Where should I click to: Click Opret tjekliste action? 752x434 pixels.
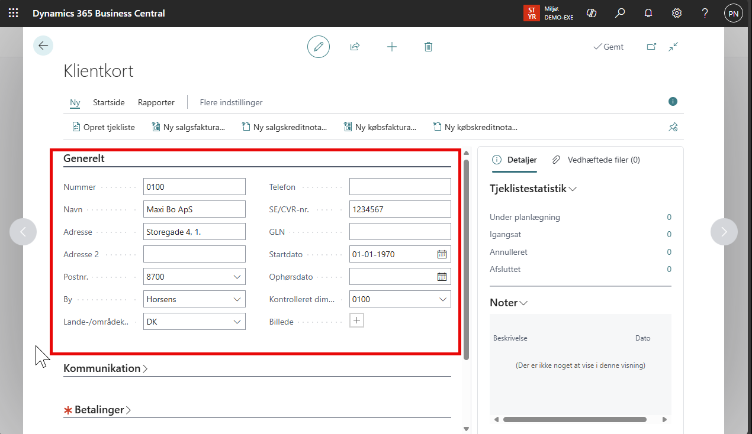(x=104, y=127)
